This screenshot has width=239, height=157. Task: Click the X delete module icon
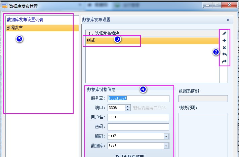click(224, 48)
